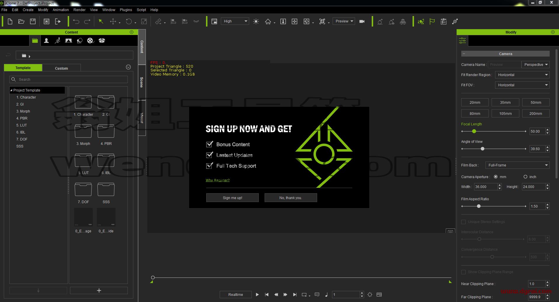Image resolution: width=559 pixels, height=302 pixels.
Task: Click the Render preview icon
Action: (x=46, y=21)
